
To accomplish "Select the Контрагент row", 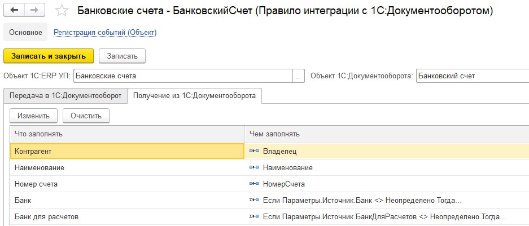I will [x=269, y=152].
